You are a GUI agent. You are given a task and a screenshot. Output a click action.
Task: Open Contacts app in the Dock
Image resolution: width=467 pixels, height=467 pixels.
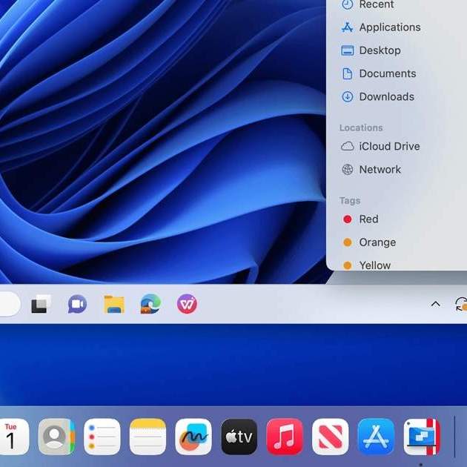[57, 437]
